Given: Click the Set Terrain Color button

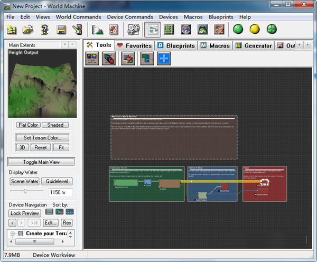Looking at the screenshot, I should (42, 137).
